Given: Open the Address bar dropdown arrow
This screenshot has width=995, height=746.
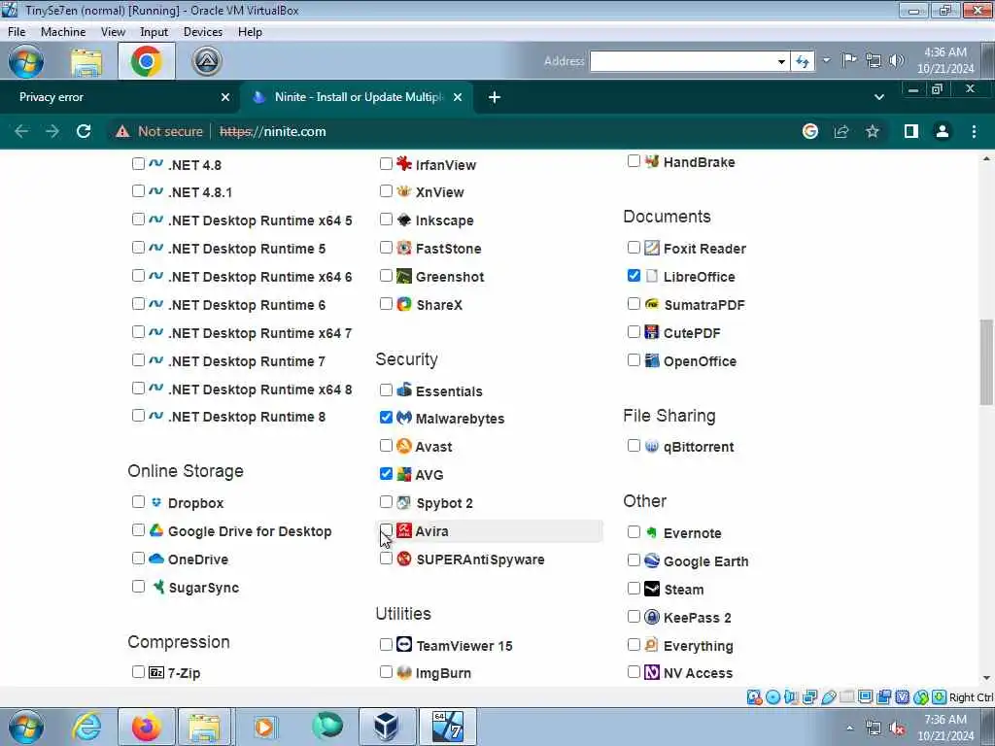Looking at the screenshot, I should click(x=782, y=61).
